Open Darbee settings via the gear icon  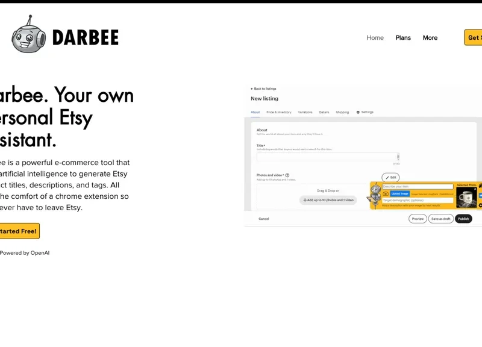pos(480,205)
